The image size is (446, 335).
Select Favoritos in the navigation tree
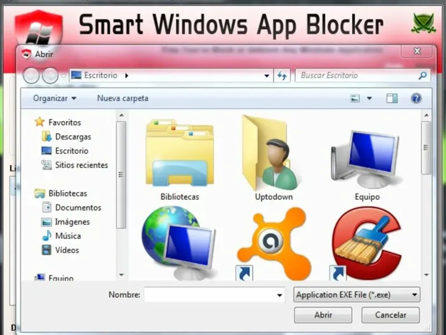[x=65, y=122]
